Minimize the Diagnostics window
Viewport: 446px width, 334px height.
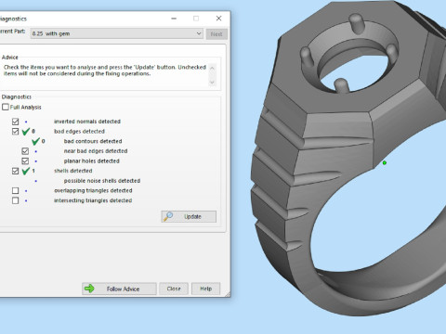(x=174, y=19)
